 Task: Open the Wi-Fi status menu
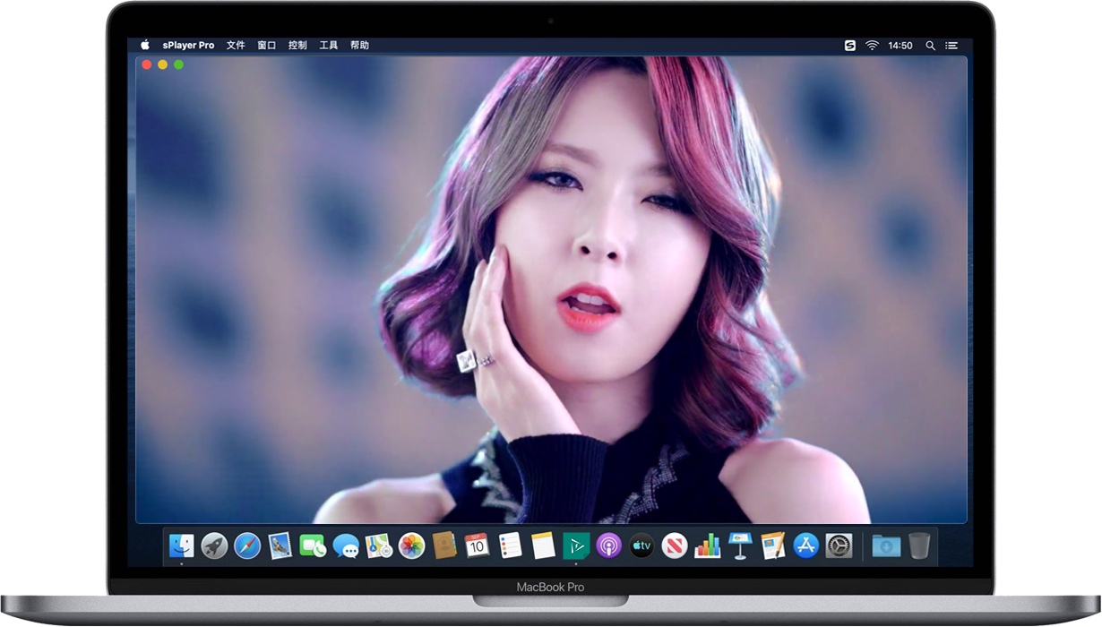pos(872,45)
